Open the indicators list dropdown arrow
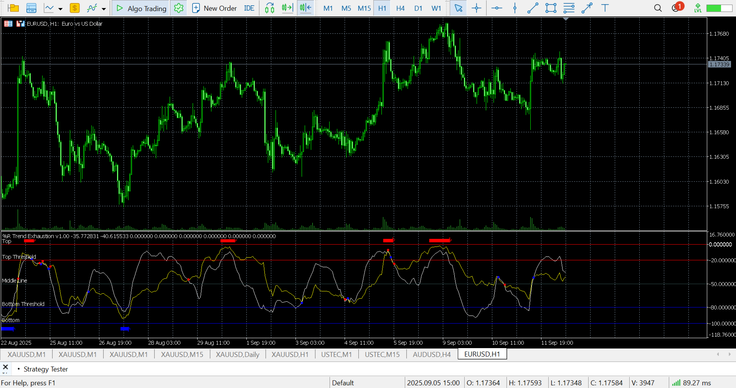 (x=104, y=8)
